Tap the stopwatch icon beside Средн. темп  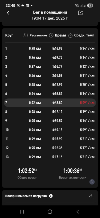click(x=70, y=35)
